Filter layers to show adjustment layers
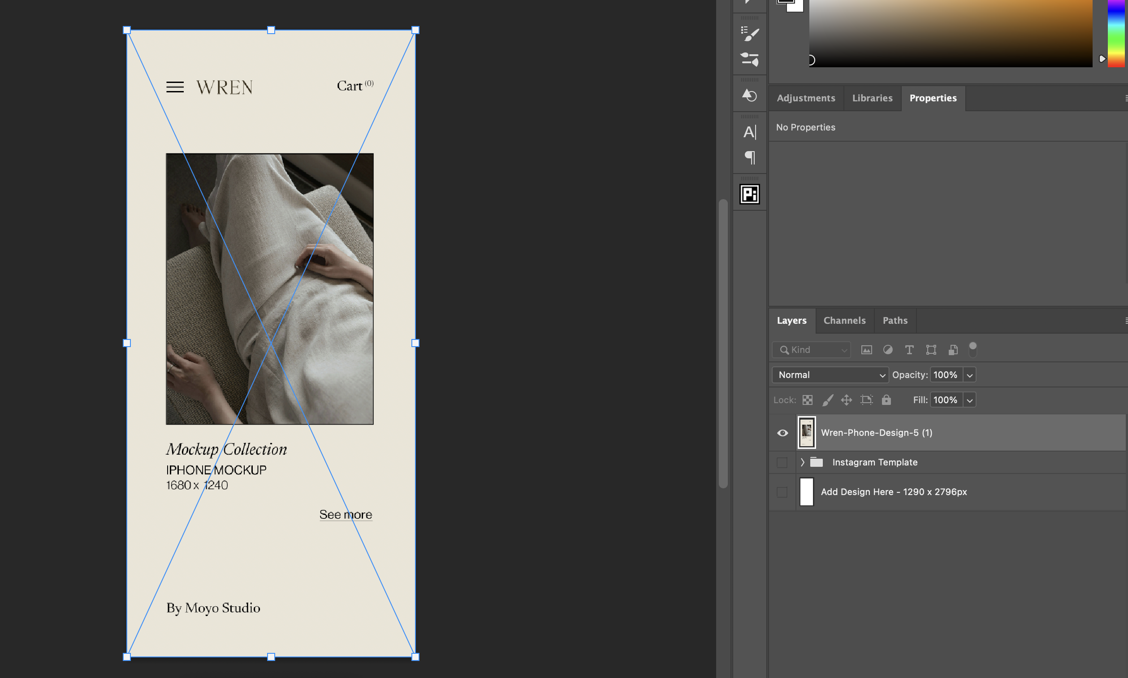Screen dimensions: 1128x678 (887, 349)
